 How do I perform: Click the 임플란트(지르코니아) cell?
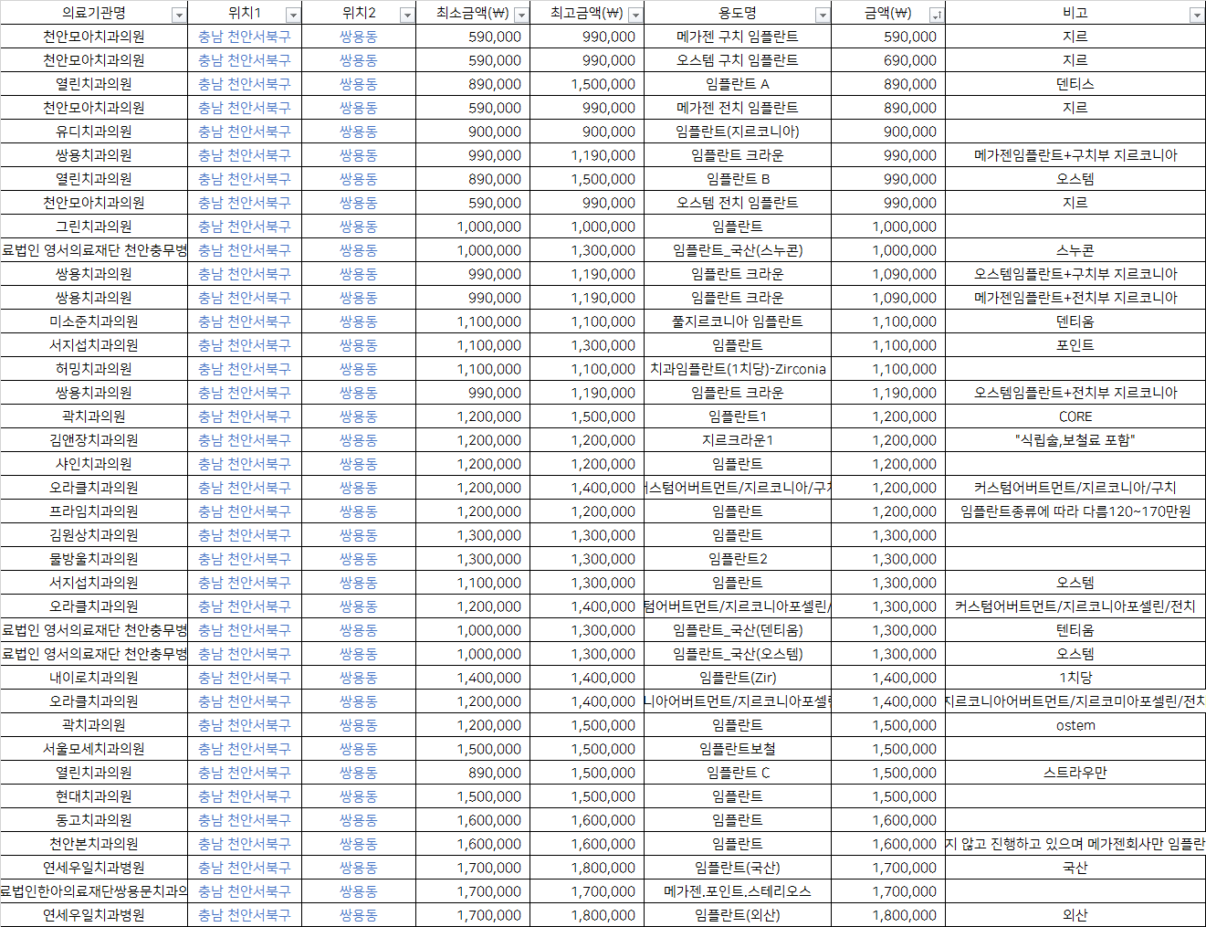click(x=738, y=132)
